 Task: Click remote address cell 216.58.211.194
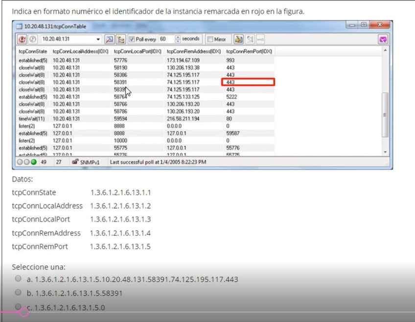[183, 119]
